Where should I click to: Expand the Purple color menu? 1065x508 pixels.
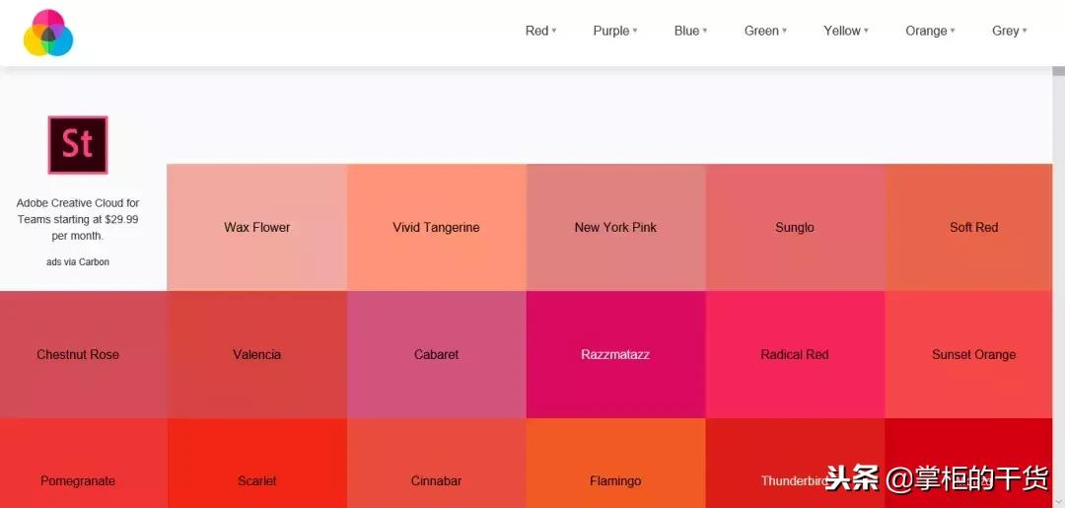(x=614, y=31)
